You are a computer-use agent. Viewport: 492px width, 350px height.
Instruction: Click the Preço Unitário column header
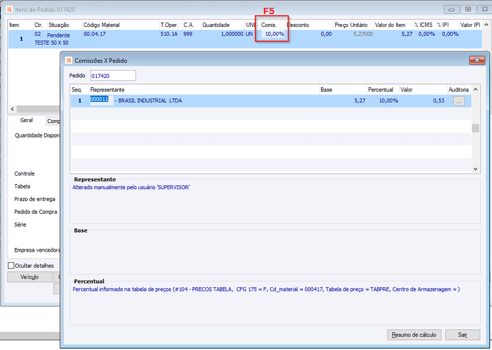pyautogui.click(x=351, y=25)
